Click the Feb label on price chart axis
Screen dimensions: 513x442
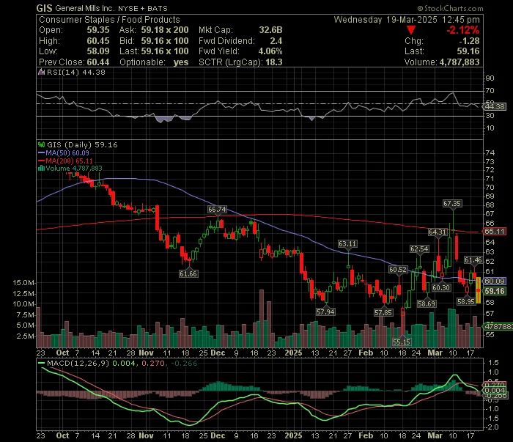(x=366, y=353)
